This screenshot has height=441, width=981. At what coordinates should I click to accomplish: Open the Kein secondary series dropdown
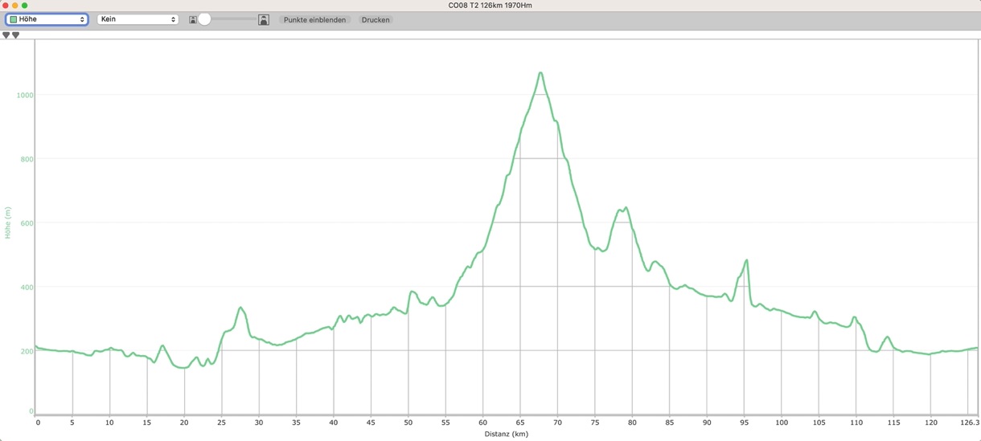(138, 19)
